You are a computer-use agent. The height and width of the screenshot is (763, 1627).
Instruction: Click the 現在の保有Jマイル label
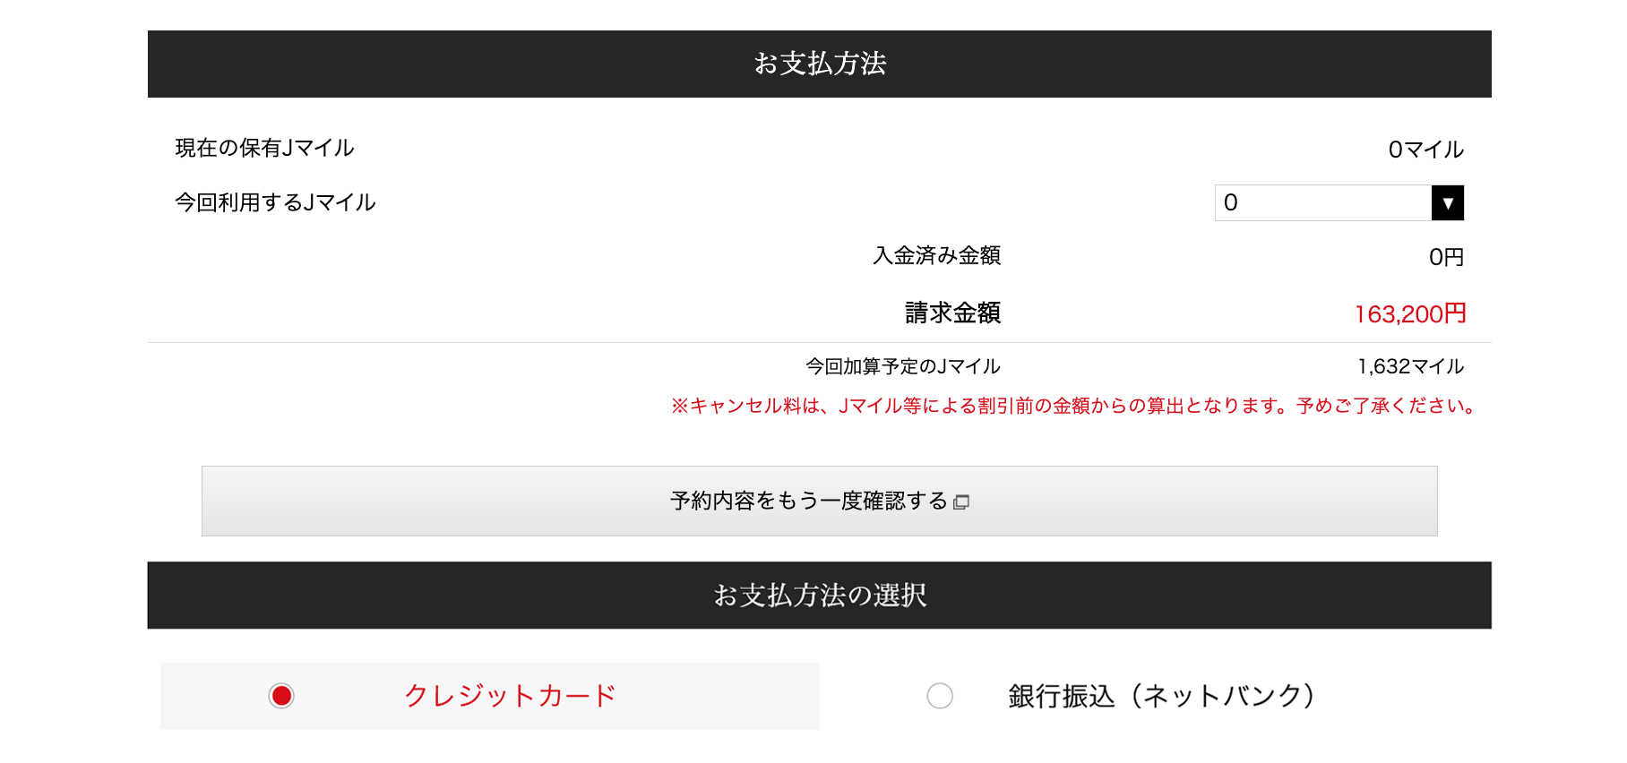(x=264, y=148)
